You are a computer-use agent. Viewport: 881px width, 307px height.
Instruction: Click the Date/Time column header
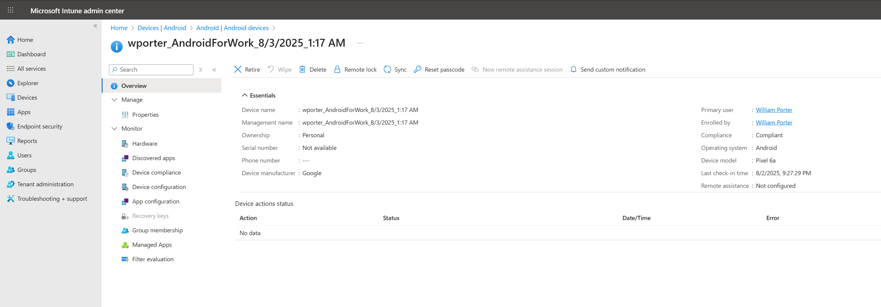click(x=636, y=218)
